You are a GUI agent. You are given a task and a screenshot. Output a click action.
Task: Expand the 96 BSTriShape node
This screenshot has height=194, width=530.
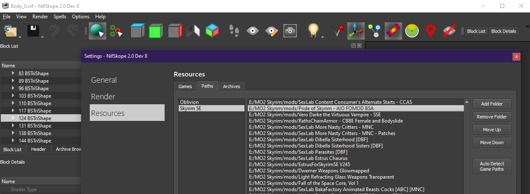[x=13, y=88]
